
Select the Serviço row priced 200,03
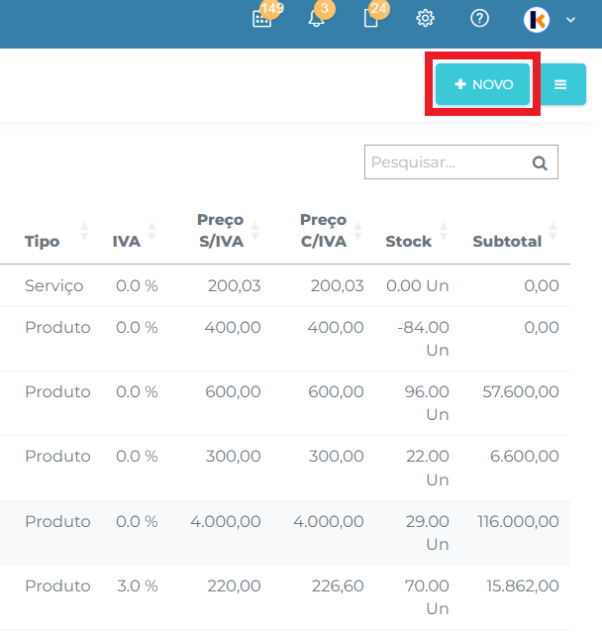tap(285, 286)
